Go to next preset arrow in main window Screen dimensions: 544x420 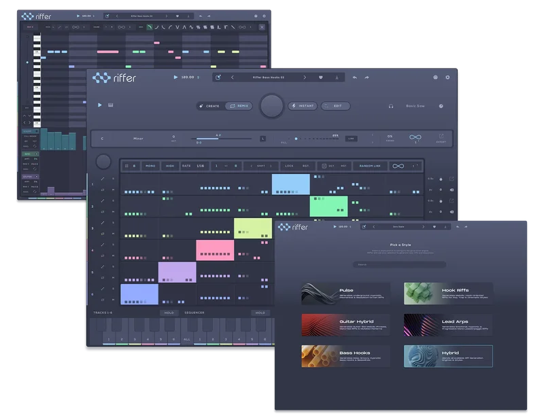click(305, 77)
